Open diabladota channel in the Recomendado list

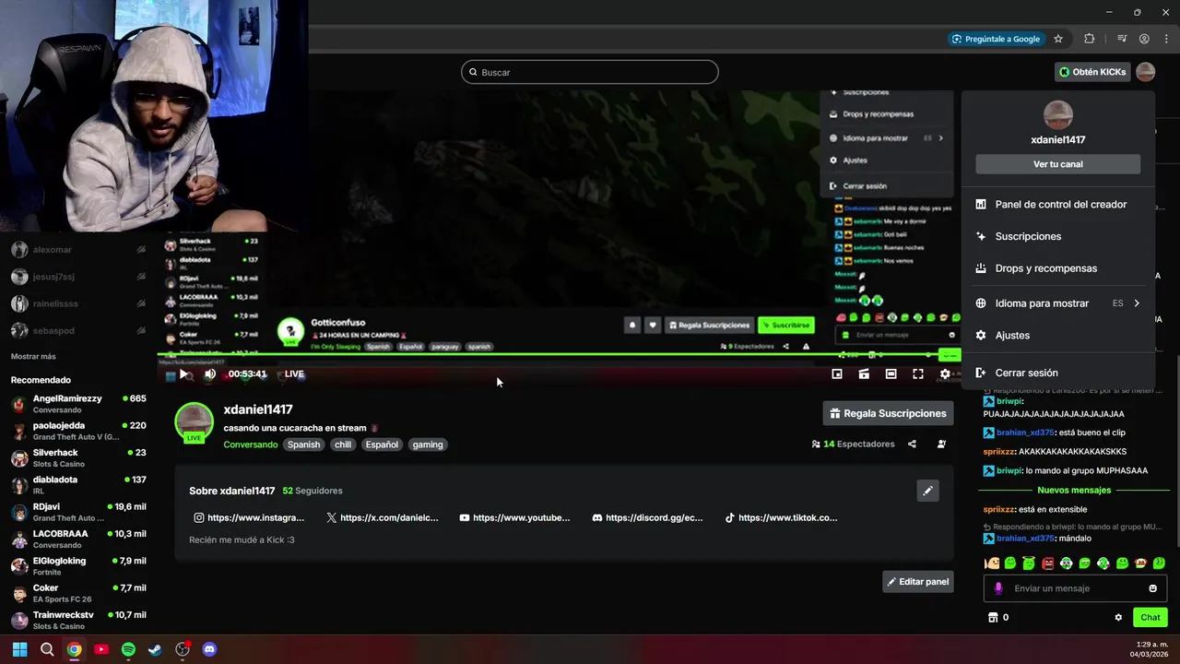(x=78, y=485)
